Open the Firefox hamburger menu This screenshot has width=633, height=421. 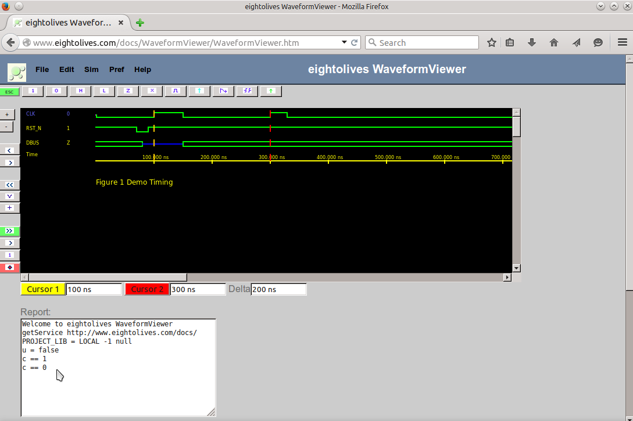click(622, 42)
